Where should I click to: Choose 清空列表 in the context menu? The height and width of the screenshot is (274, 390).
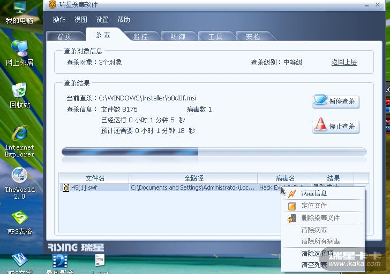tap(324, 264)
